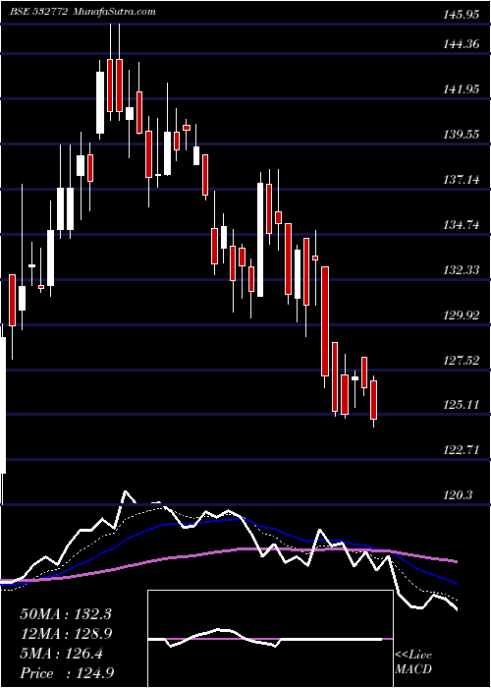Select the 127.52 price axis label
Viewport: 491px width, 688px height.
pyautogui.click(x=460, y=361)
